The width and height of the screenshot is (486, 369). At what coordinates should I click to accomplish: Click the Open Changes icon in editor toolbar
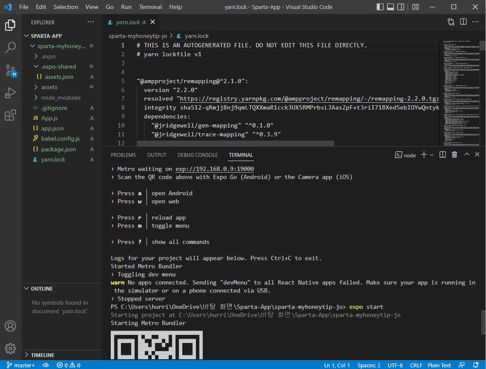point(451,22)
